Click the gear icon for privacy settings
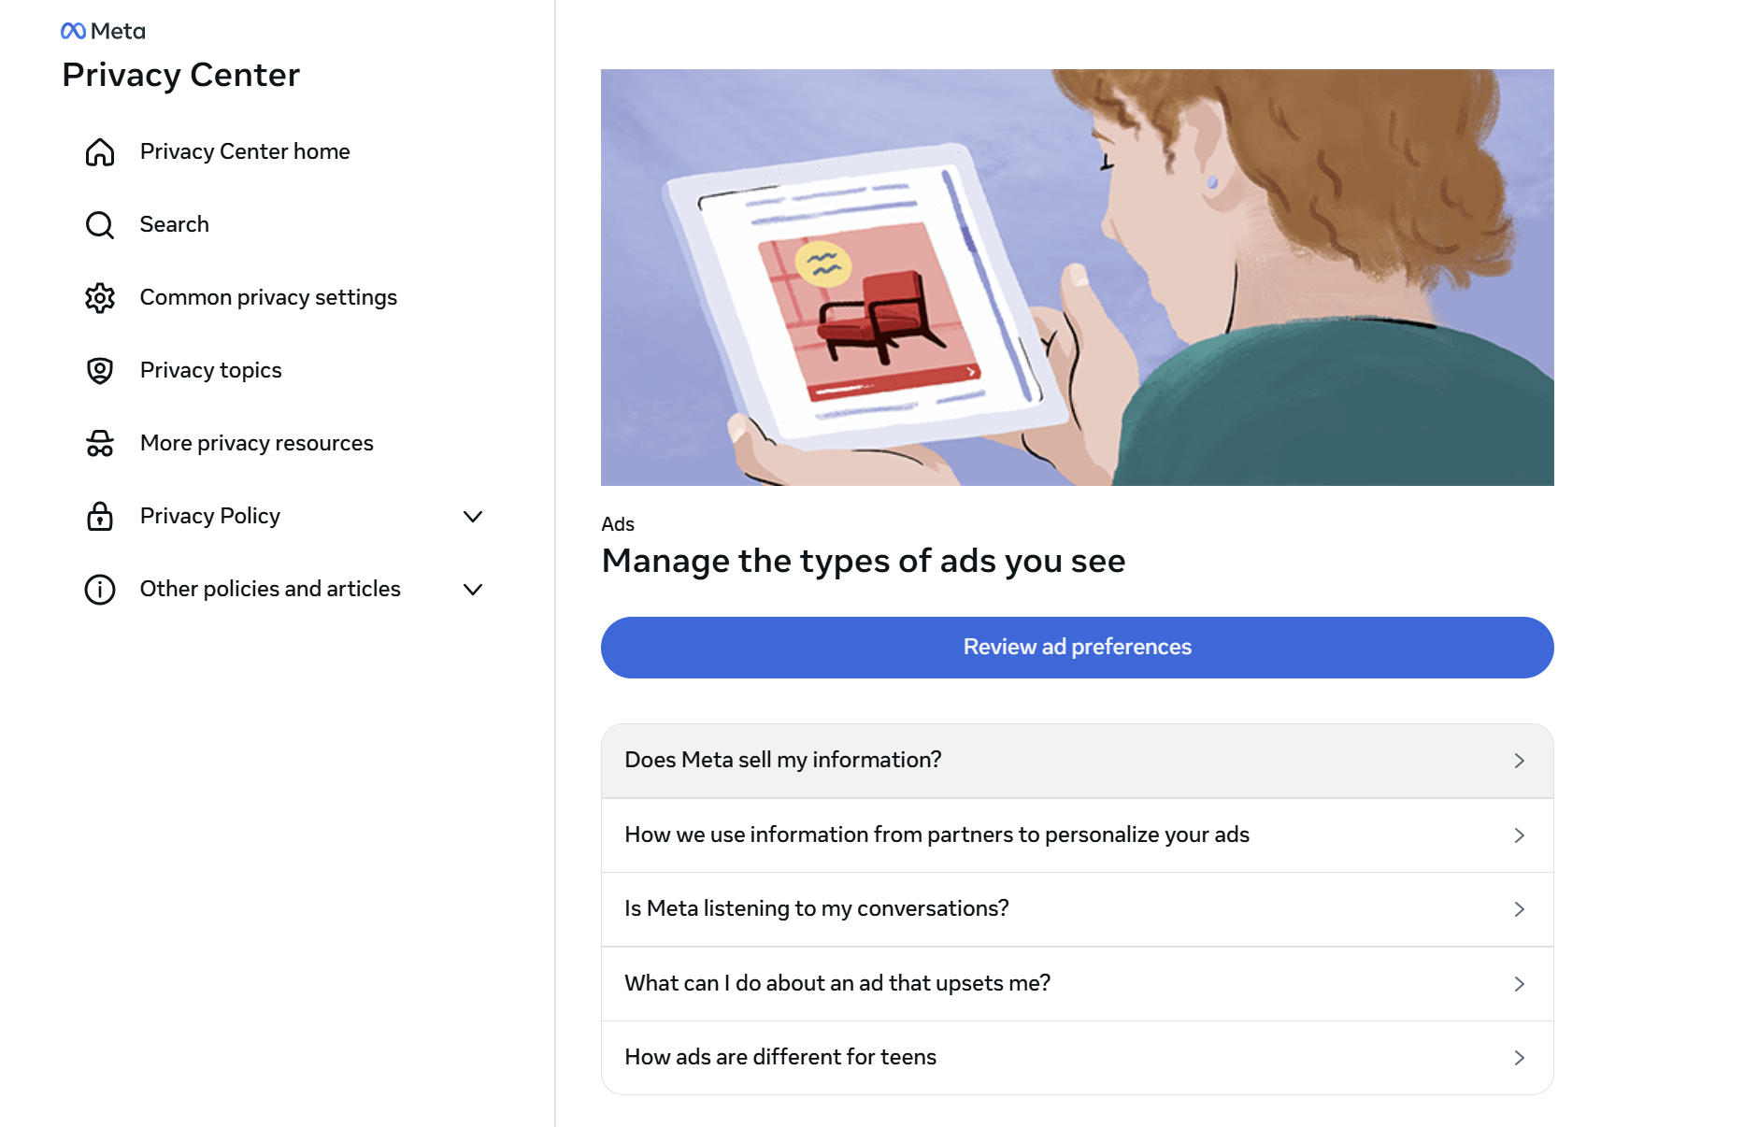 (x=100, y=298)
